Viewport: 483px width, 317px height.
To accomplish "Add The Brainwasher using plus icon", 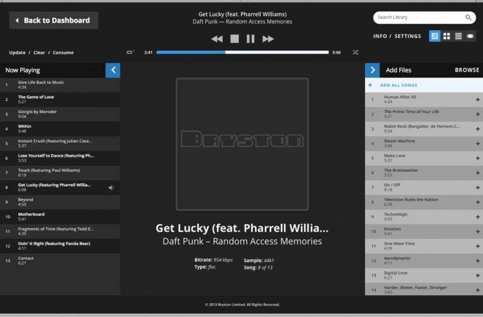I will click(x=477, y=173).
